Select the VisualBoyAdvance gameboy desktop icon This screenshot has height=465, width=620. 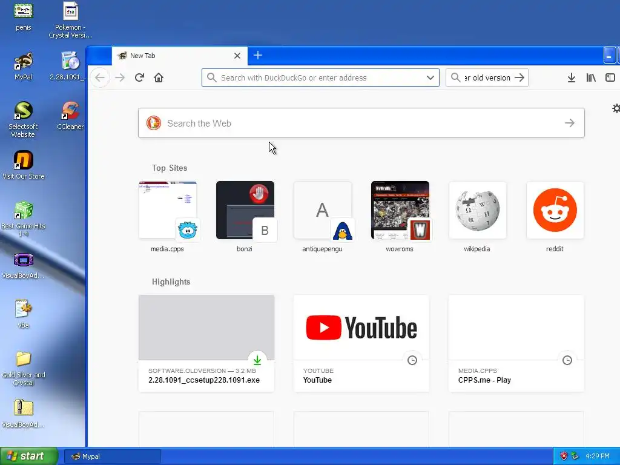tap(24, 266)
